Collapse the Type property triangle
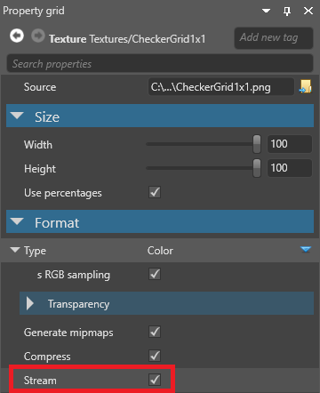Viewport: 320px width, 393px height. [x=15, y=250]
